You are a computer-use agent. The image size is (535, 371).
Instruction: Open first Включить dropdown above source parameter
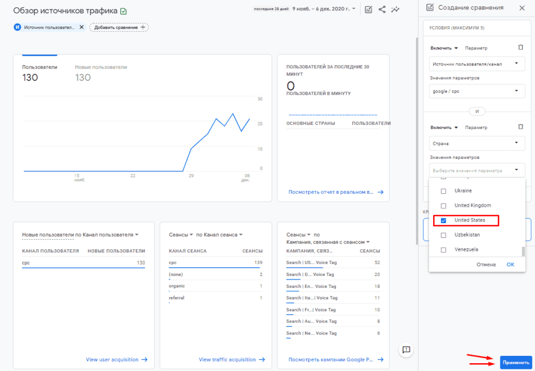tap(444, 48)
